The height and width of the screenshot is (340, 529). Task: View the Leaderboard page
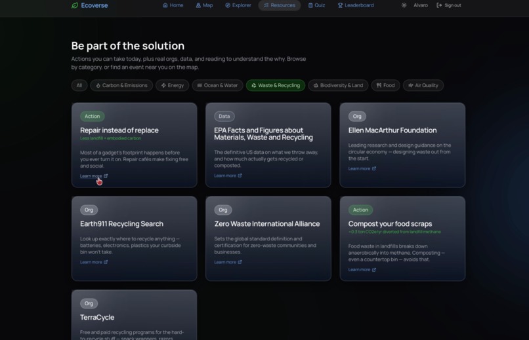(x=356, y=5)
